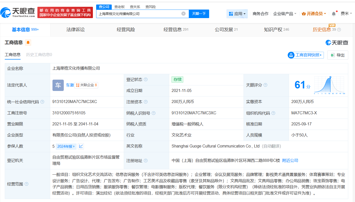This screenshot has width=355, height=202.
Task: Expand the 2024年报 selector
Action: (x=66, y=146)
